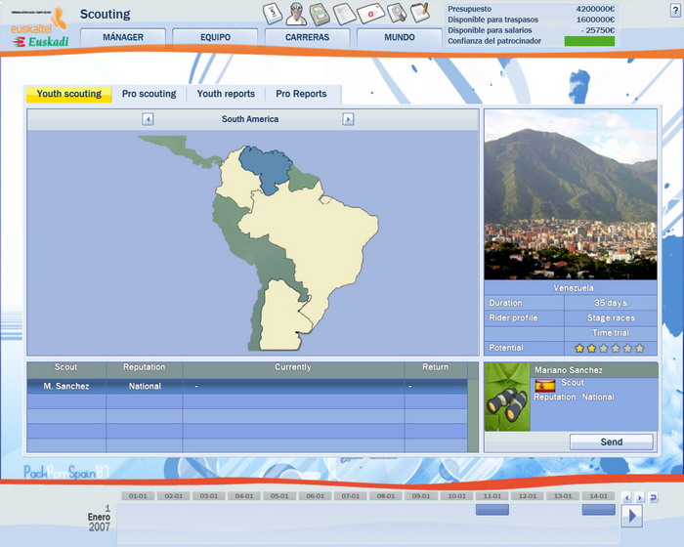This screenshot has height=547, width=684.
Task: Open the notepad with pencil icon
Action: pyautogui.click(x=420, y=13)
